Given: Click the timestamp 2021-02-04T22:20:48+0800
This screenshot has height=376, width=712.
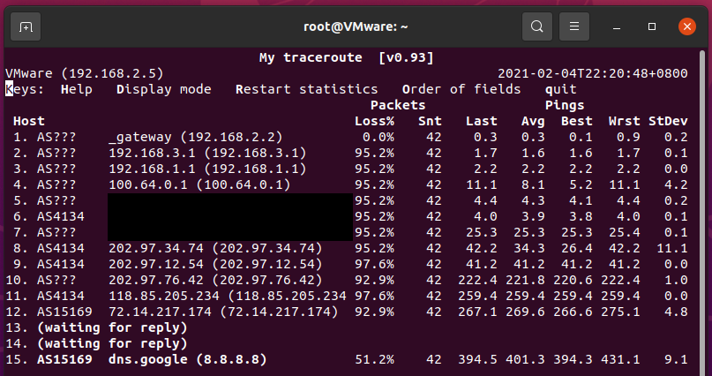Looking at the screenshot, I should click(593, 73).
